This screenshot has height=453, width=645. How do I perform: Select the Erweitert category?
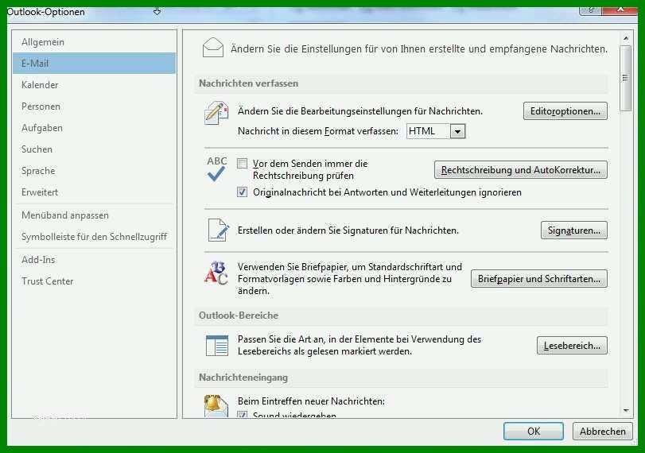pos(94,192)
